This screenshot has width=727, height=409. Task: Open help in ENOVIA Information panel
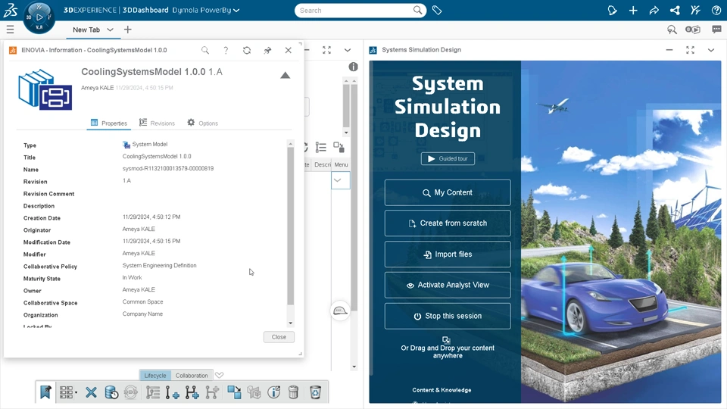pos(226,50)
